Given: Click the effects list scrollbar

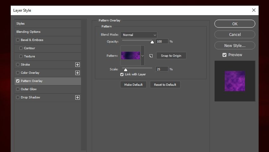Looking at the screenshot, I should 84,85.
